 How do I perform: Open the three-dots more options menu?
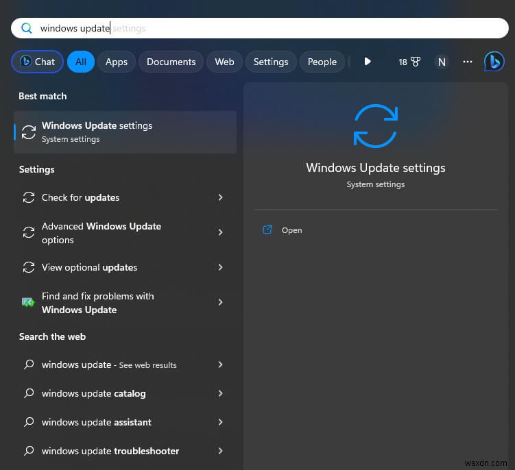pos(468,62)
